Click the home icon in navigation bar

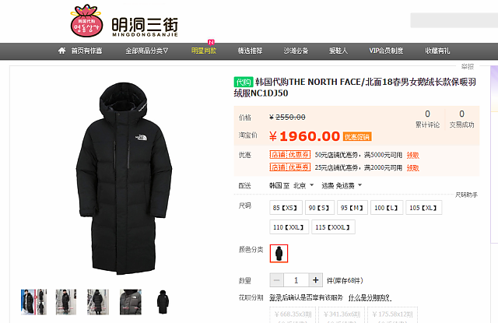point(62,51)
